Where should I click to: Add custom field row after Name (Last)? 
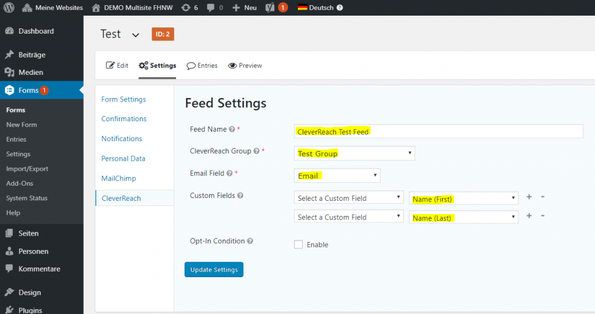[x=529, y=216]
